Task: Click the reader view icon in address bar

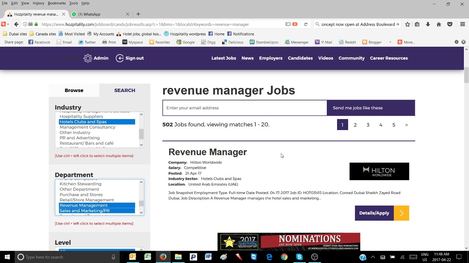Action: click(288, 24)
